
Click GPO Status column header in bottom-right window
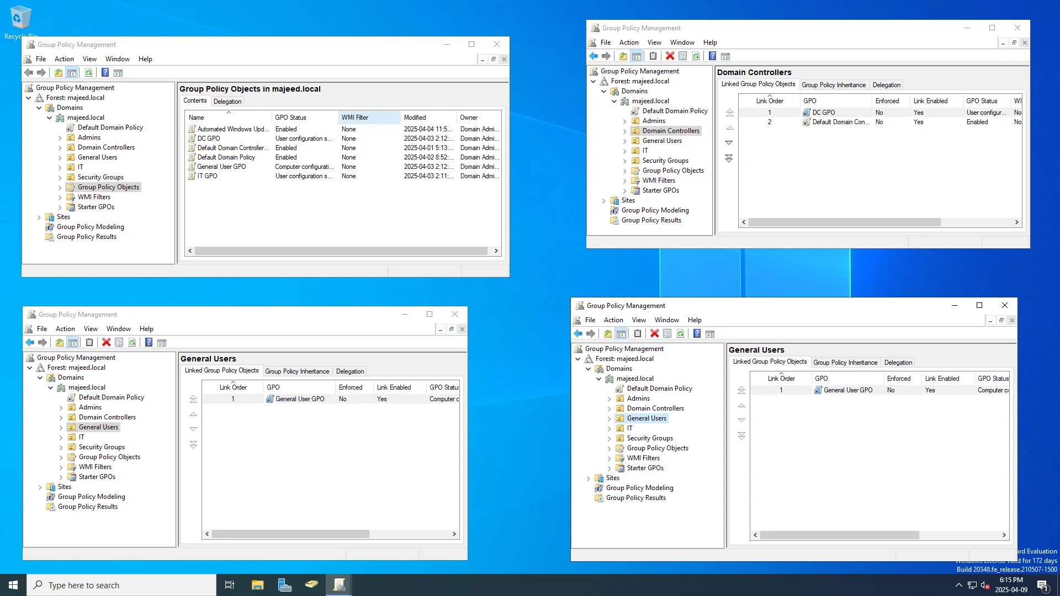point(993,379)
